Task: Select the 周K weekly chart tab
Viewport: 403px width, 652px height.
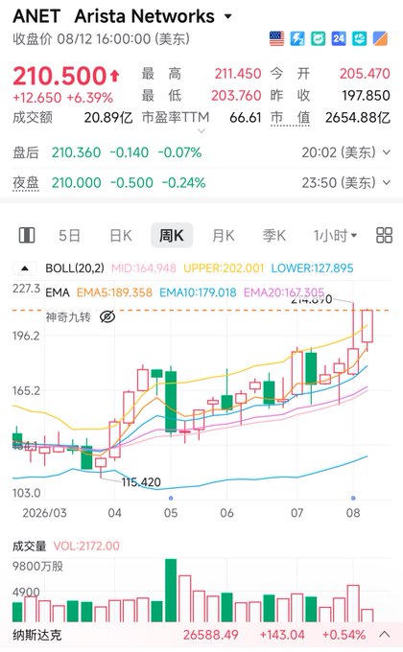Action: coord(172,235)
